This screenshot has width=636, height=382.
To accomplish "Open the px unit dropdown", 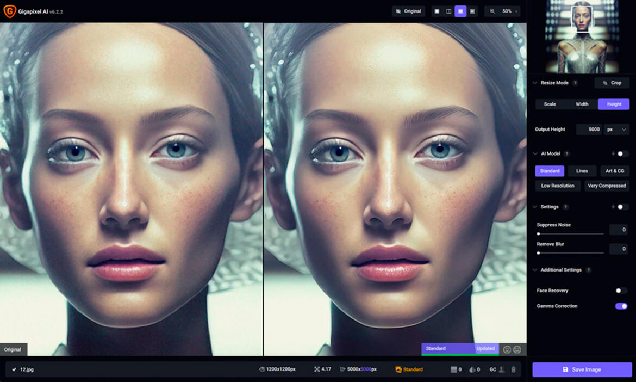I will tap(617, 130).
